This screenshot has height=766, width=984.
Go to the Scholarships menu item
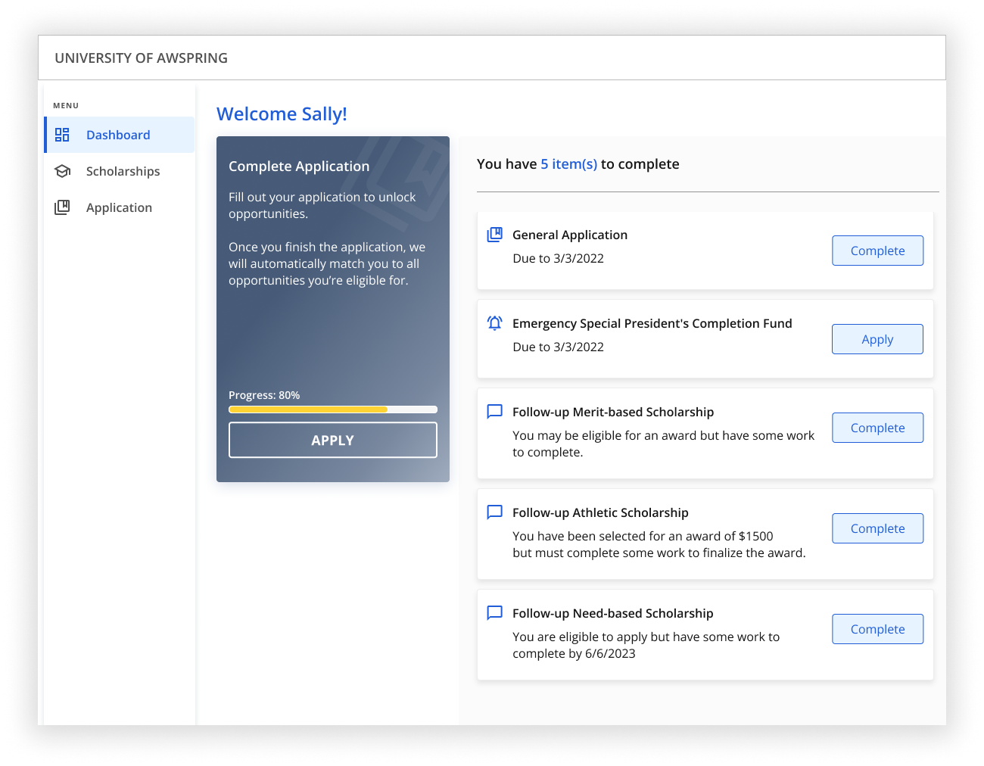click(x=120, y=171)
